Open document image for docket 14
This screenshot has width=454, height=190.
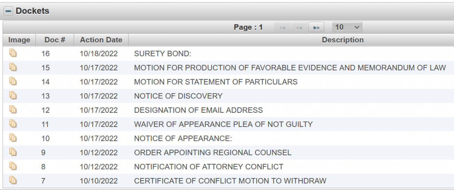13,82
